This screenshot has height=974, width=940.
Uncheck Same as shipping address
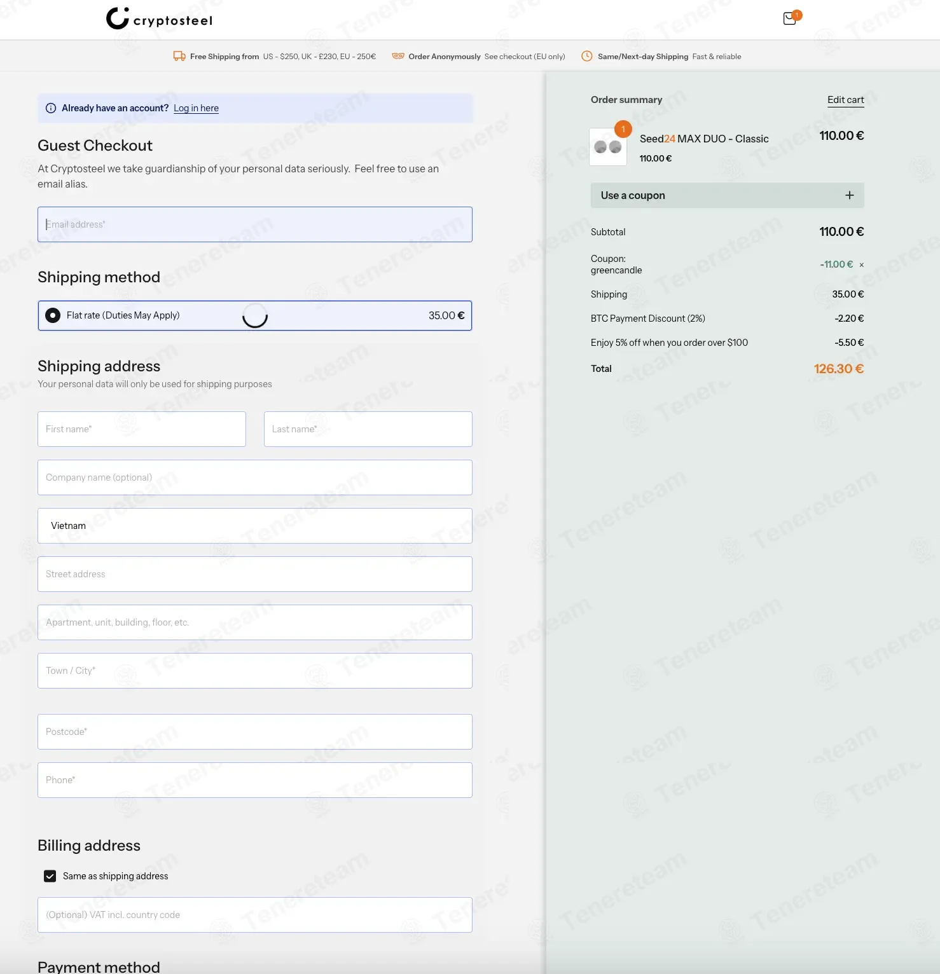[50, 876]
